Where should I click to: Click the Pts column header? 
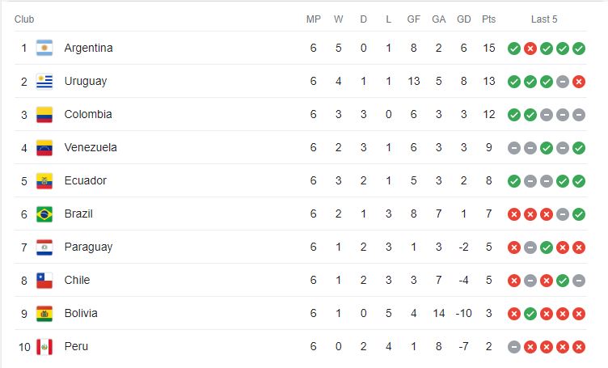pos(488,19)
